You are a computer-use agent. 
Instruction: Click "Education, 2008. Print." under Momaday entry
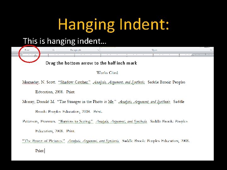55,92
